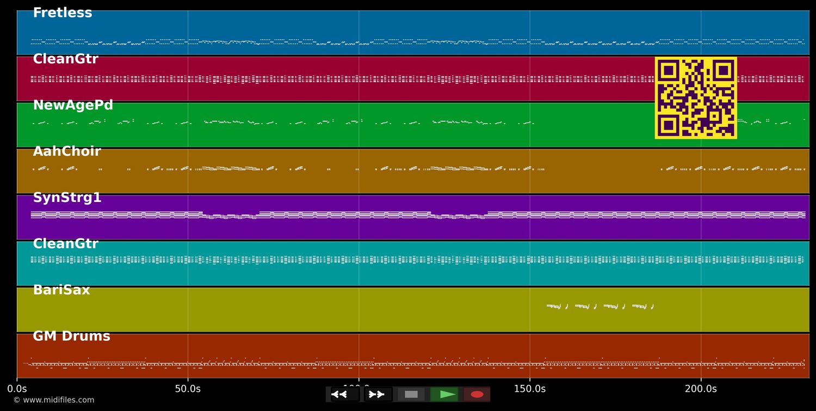The image size is (816, 411).
Task: Pick the BariSax track label
Action: [61, 291]
